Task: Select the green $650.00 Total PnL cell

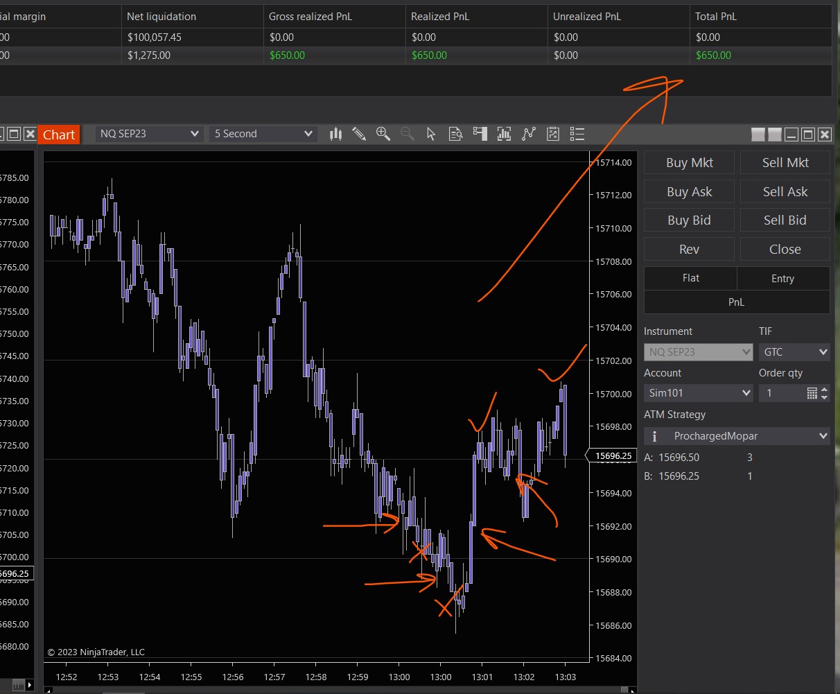Action: (x=761, y=55)
